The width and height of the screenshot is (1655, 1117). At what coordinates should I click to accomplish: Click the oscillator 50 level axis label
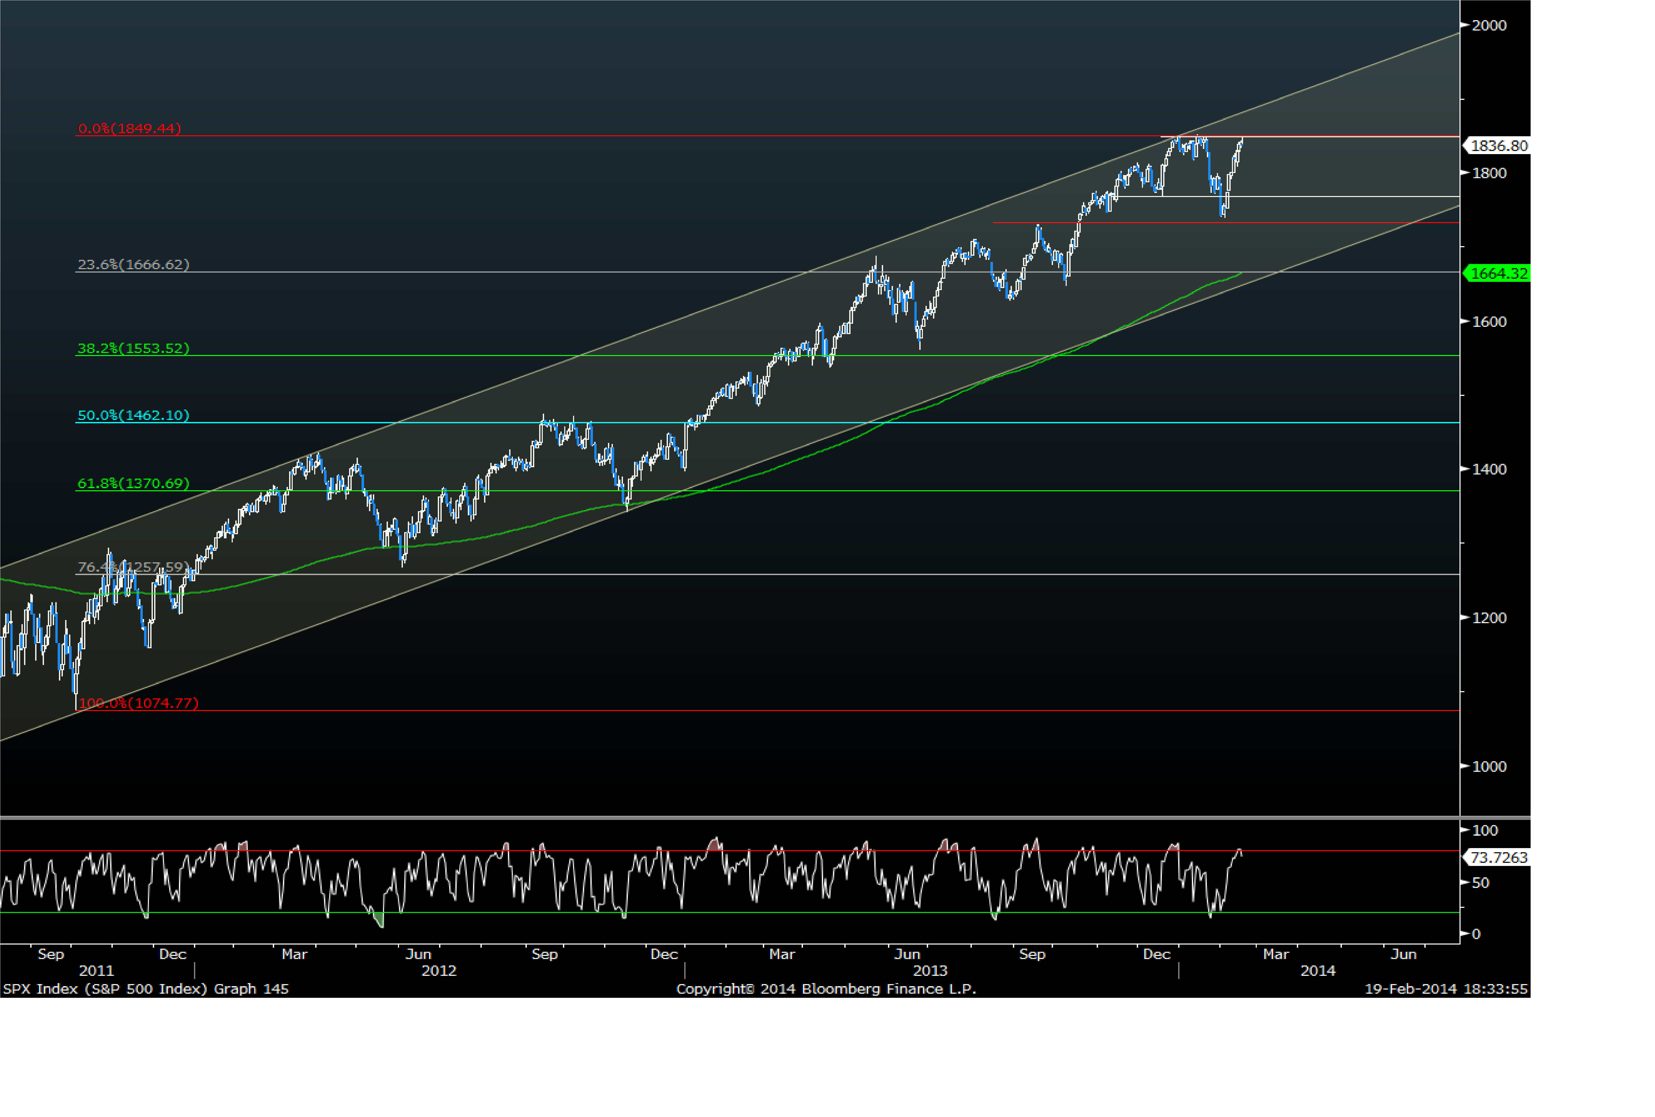click(1480, 883)
